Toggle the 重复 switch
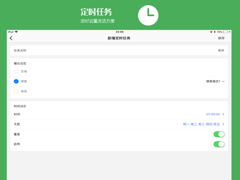 (x=219, y=134)
